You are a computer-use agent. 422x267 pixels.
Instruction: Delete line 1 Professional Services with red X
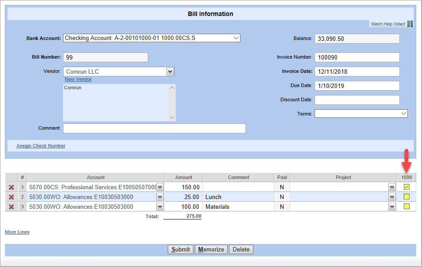point(11,187)
